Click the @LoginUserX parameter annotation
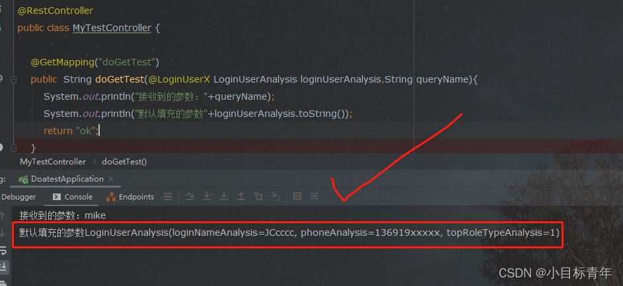 click(179, 79)
